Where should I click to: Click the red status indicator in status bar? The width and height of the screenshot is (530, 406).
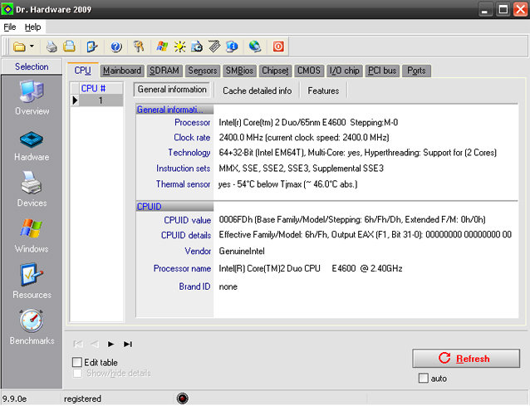tap(183, 399)
